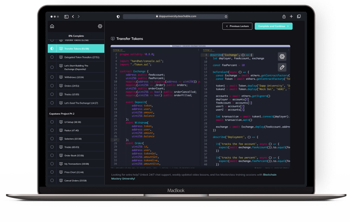Click Complete and Continue button
Screen dimensions: 350x222
(273, 26)
